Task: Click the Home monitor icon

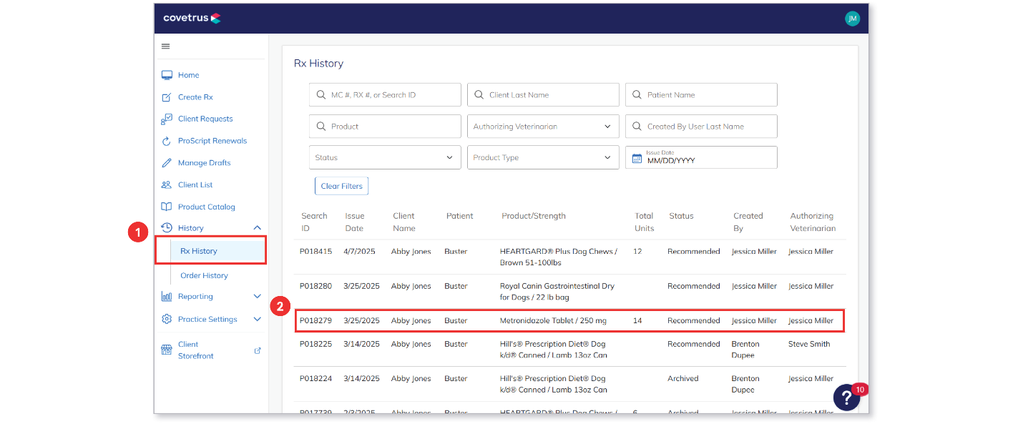Action: point(167,75)
